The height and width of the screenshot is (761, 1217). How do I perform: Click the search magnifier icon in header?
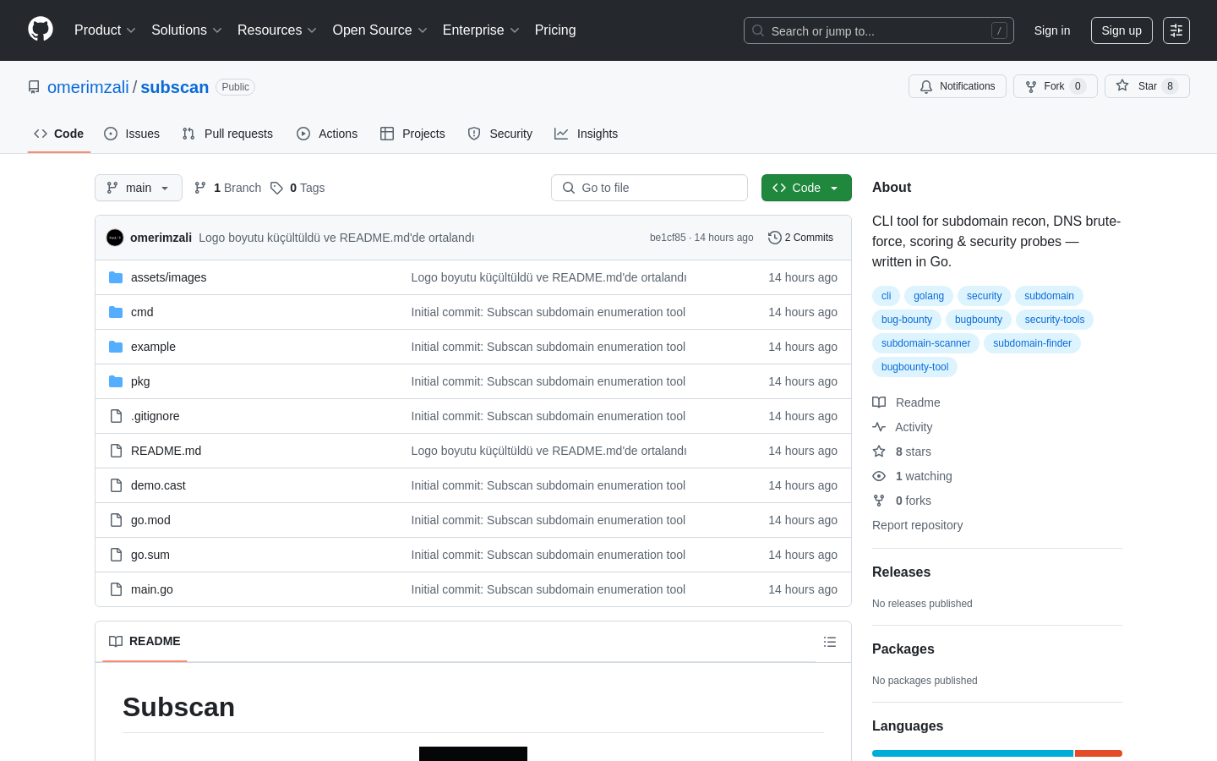coord(758,30)
